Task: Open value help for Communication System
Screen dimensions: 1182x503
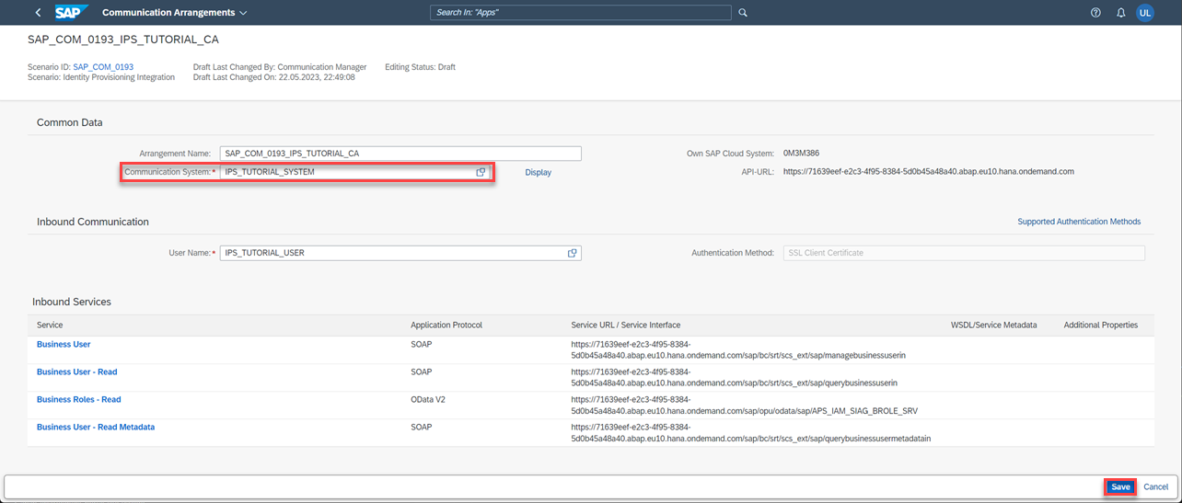Action: pos(481,172)
